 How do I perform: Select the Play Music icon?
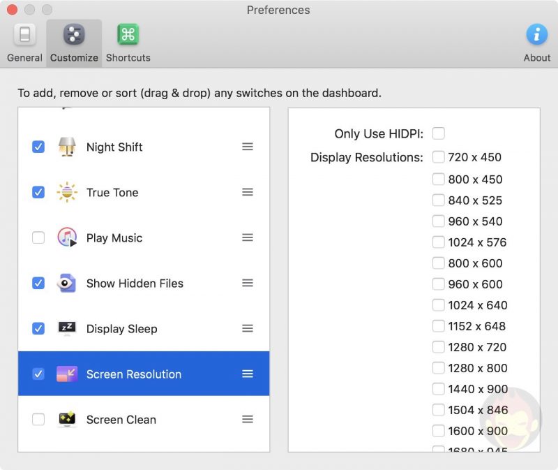coord(68,237)
